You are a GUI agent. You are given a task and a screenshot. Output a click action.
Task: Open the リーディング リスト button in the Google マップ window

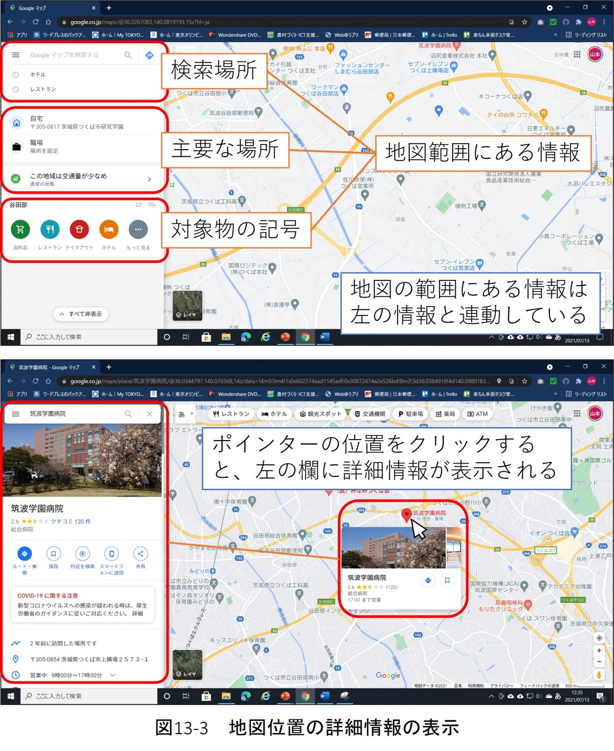[x=586, y=35]
